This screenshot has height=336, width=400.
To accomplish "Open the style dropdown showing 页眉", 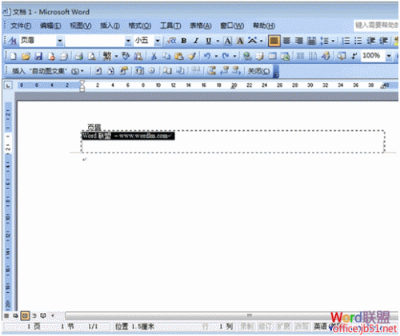I will coord(60,41).
